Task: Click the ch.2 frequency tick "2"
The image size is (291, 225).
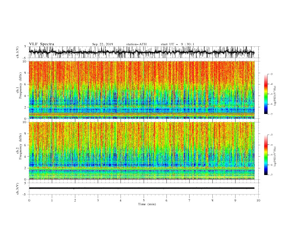Action: tap(25, 168)
